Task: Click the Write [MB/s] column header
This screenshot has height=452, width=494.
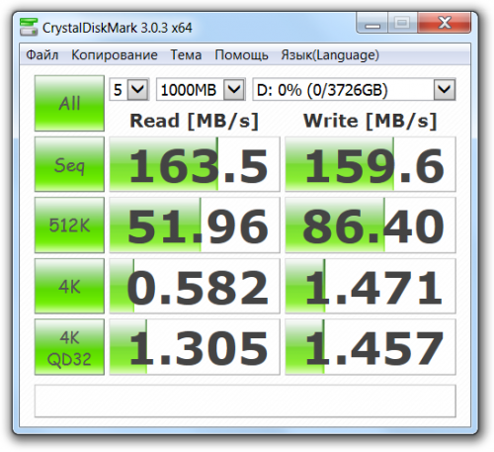Action: pyautogui.click(x=370, y=121)
